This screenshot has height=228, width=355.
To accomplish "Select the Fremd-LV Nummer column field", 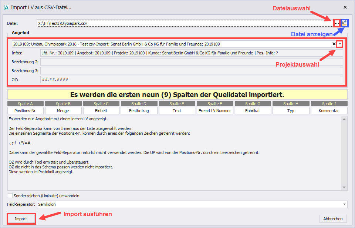I will coord(215,111).
